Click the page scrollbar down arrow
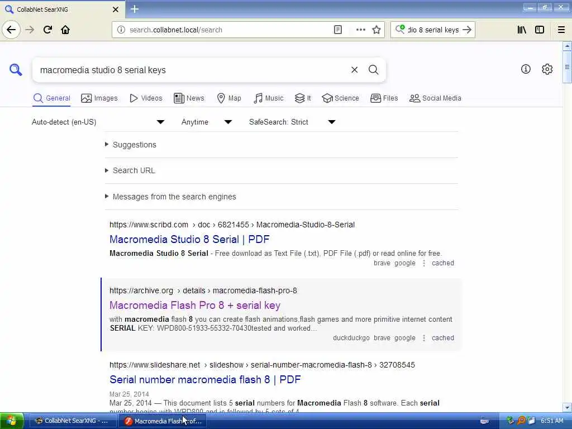Screen dimensions: 572x429 click(567, 407)
